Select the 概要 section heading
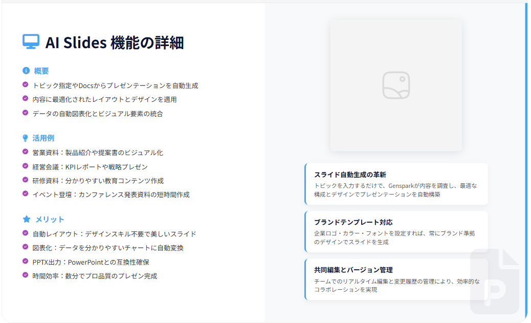The image size is (531, 323). tap(41, 71)
